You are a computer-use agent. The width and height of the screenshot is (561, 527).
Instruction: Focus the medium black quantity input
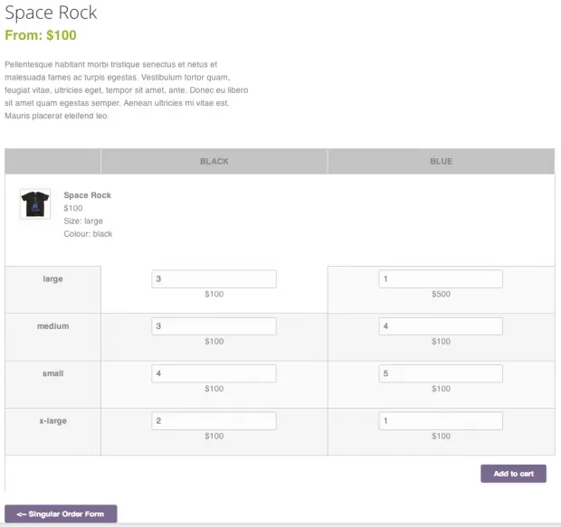pyautogui.click(x=214, y=326)
